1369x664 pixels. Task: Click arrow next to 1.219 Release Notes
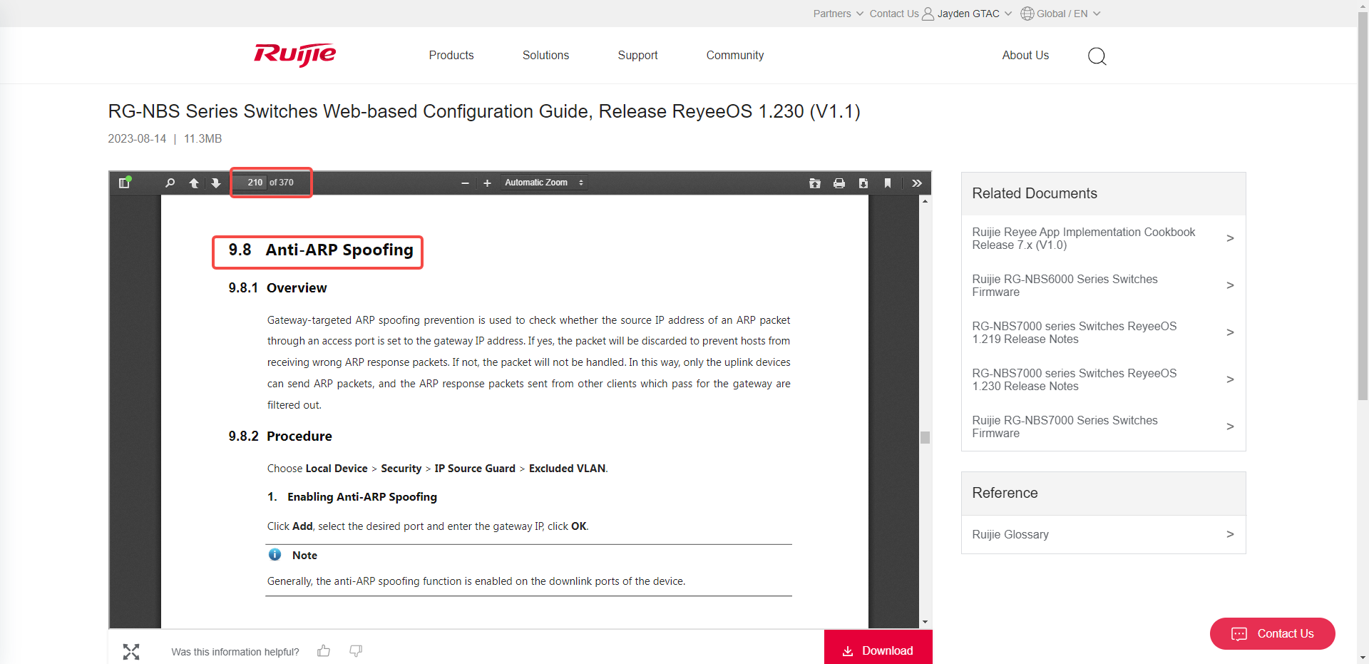click(x=1230, y=332)
